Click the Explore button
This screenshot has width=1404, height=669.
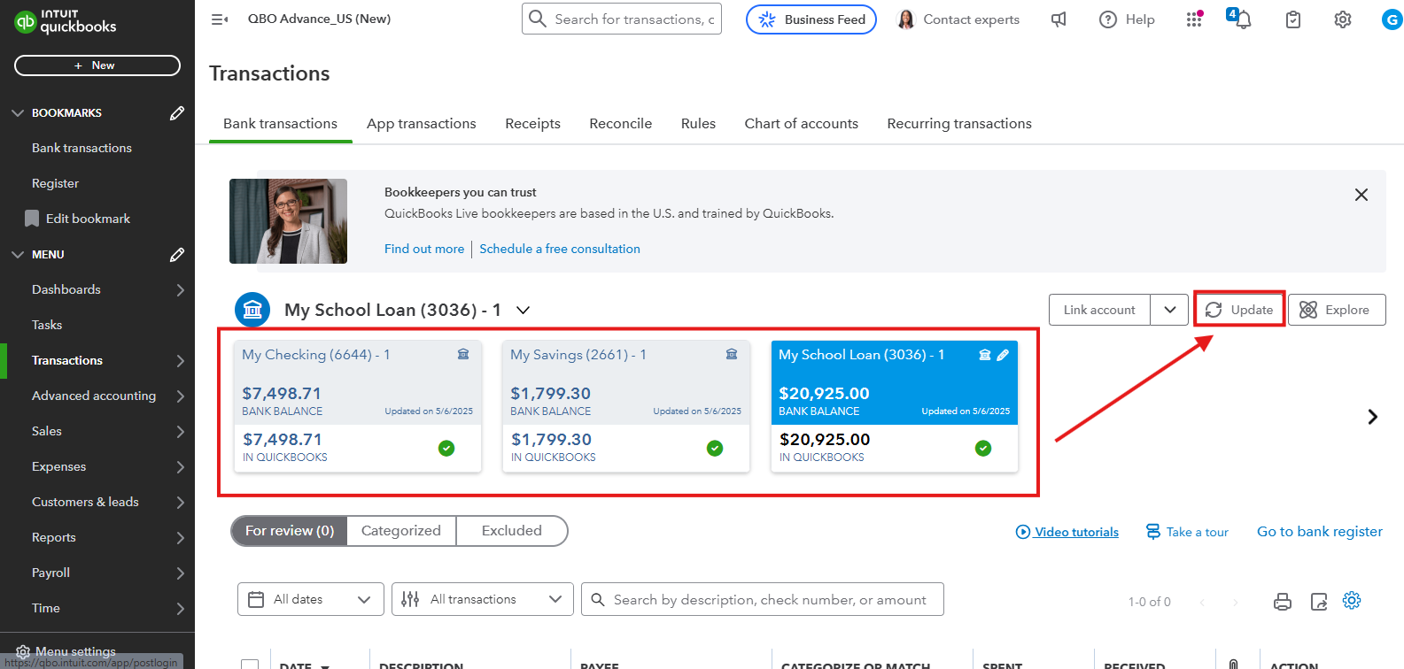click(1337, 310)
